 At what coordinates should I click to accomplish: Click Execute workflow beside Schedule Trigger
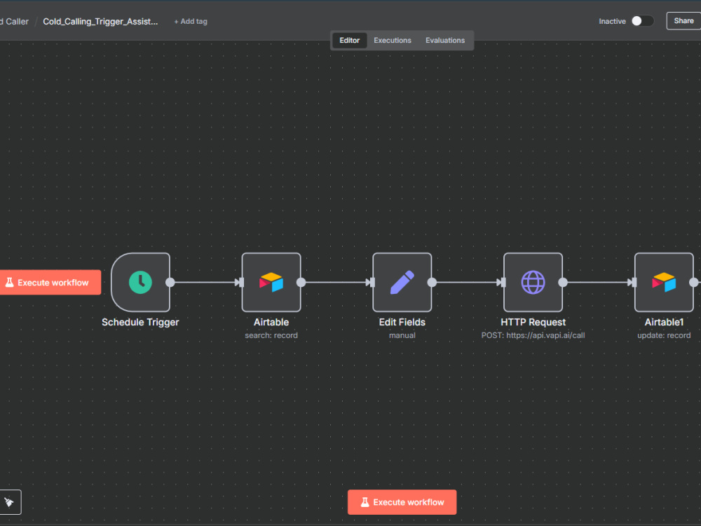tap(50, 282)
